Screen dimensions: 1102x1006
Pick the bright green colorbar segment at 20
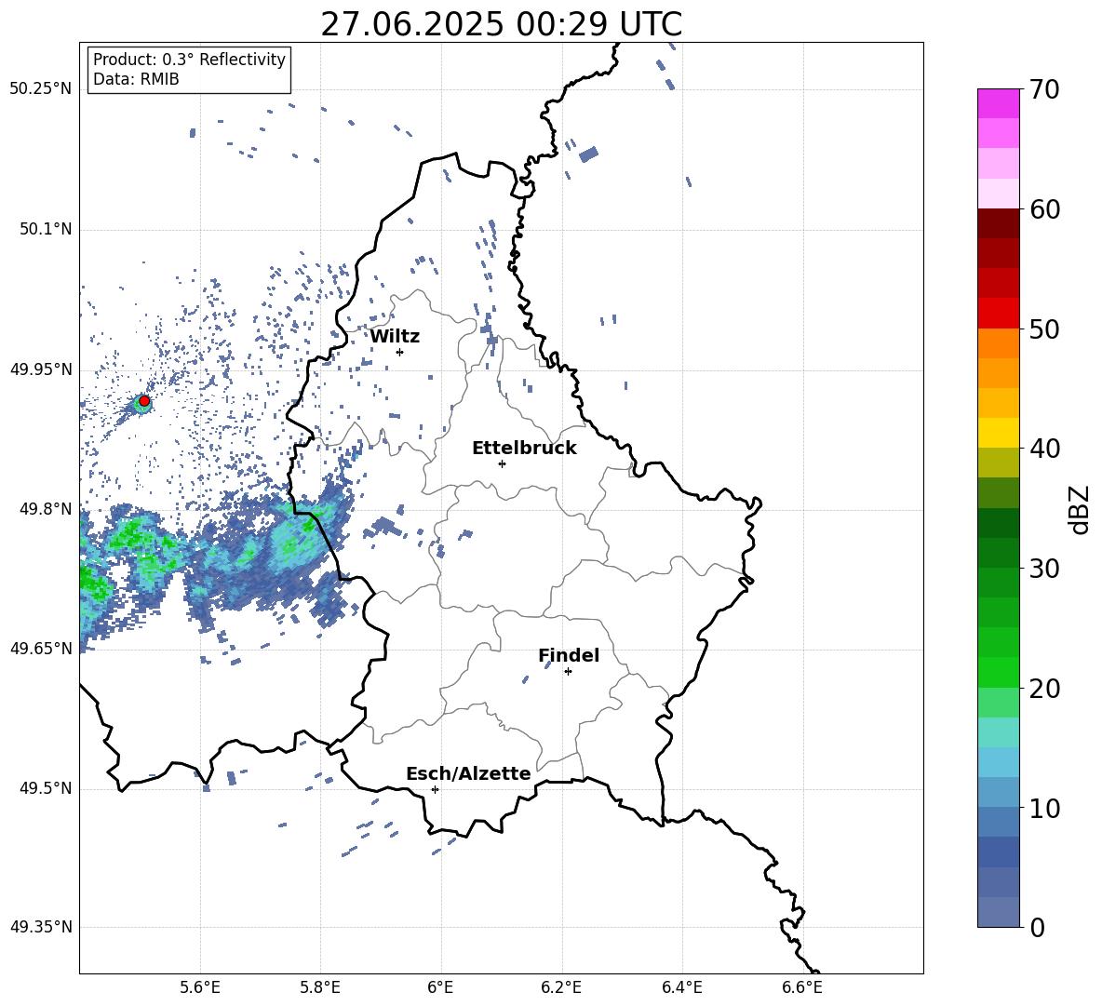[999, 672]
